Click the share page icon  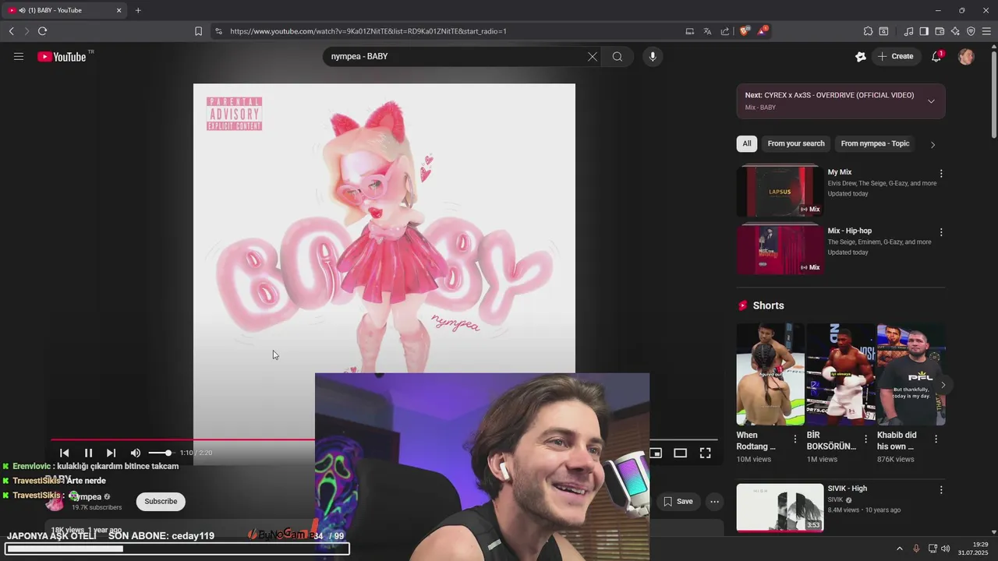point(725,31)
